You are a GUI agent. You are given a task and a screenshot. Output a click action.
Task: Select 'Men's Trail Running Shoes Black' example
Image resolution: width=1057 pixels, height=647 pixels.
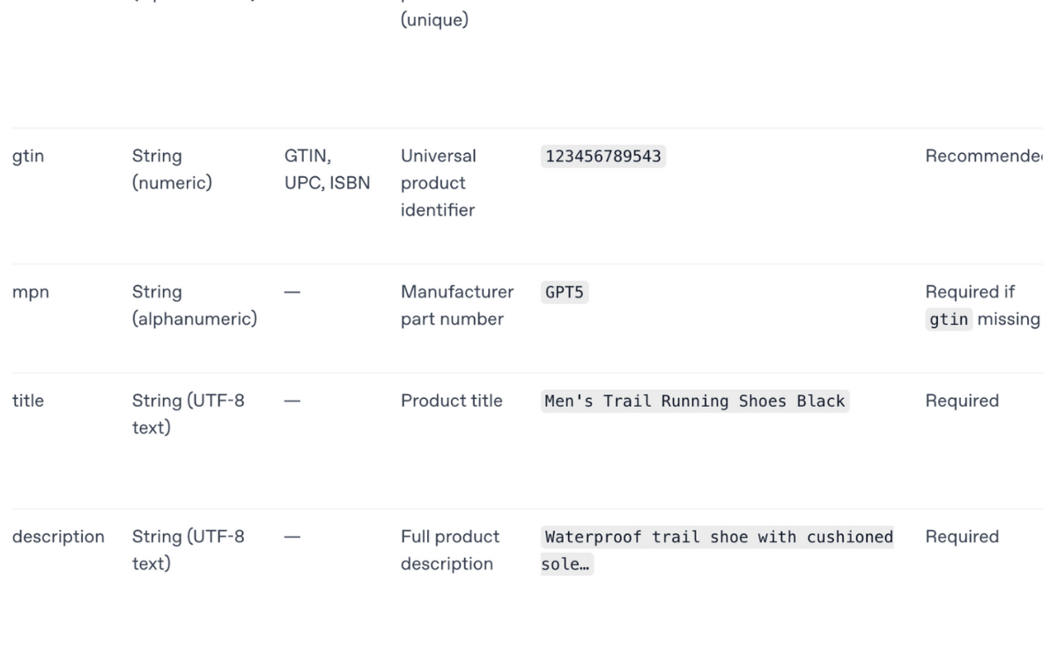(x=695, y=401)
